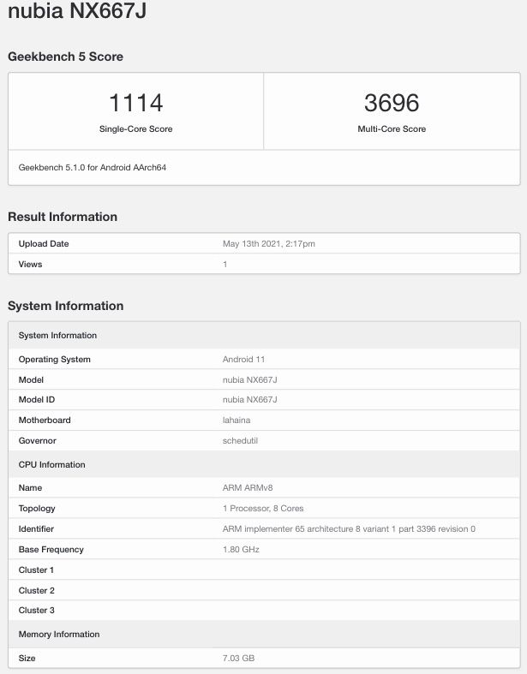Click the 'Base Frequency' row label
This screenshot has height=674, width=527.
pos(51,550)
